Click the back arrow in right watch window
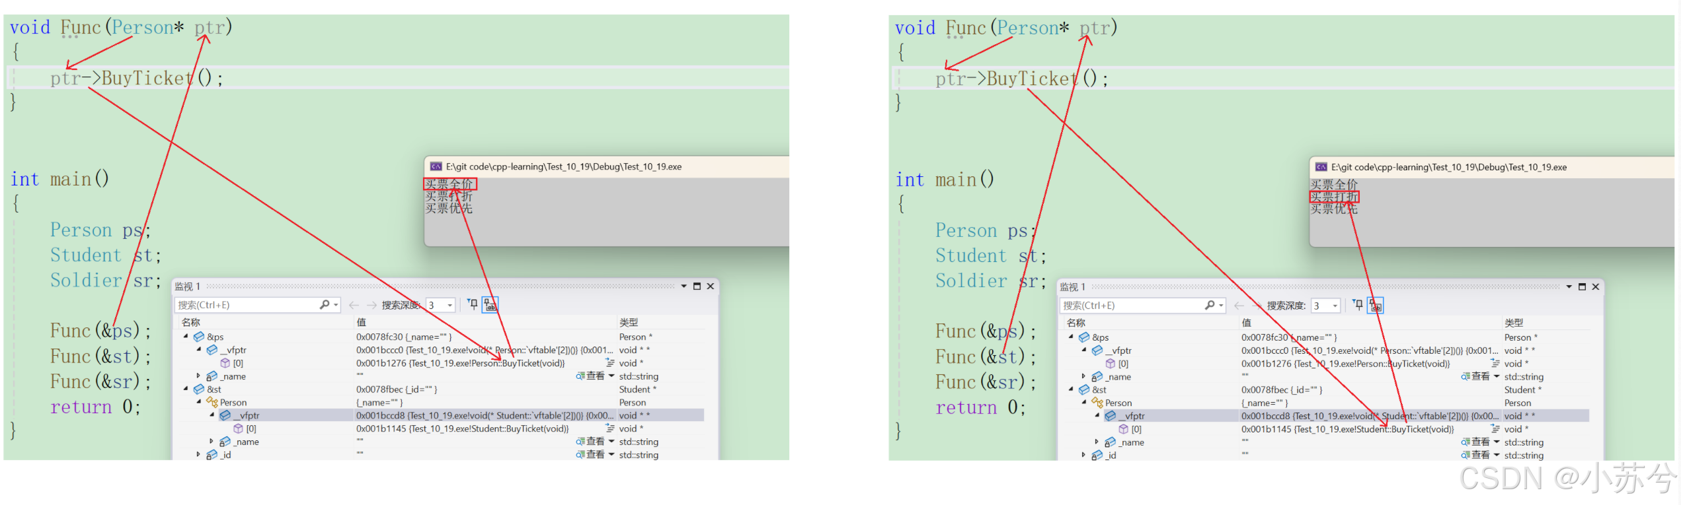The image size is (1681, 505). [1239, 306]
